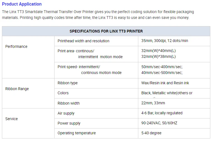Click the Print speed intermittent label
Image resolution: width=212 pixels, height=141 pixels.
pyautogui.click(x=79, y=67)
